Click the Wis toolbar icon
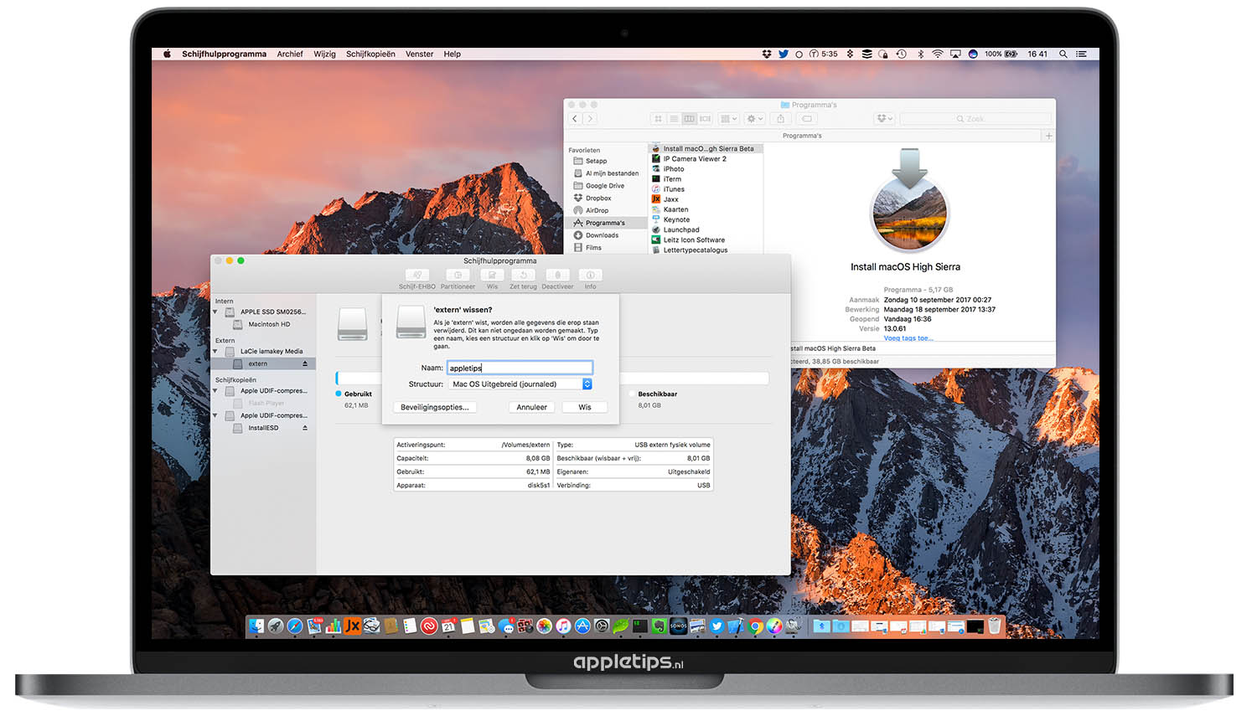 point(492,275)
